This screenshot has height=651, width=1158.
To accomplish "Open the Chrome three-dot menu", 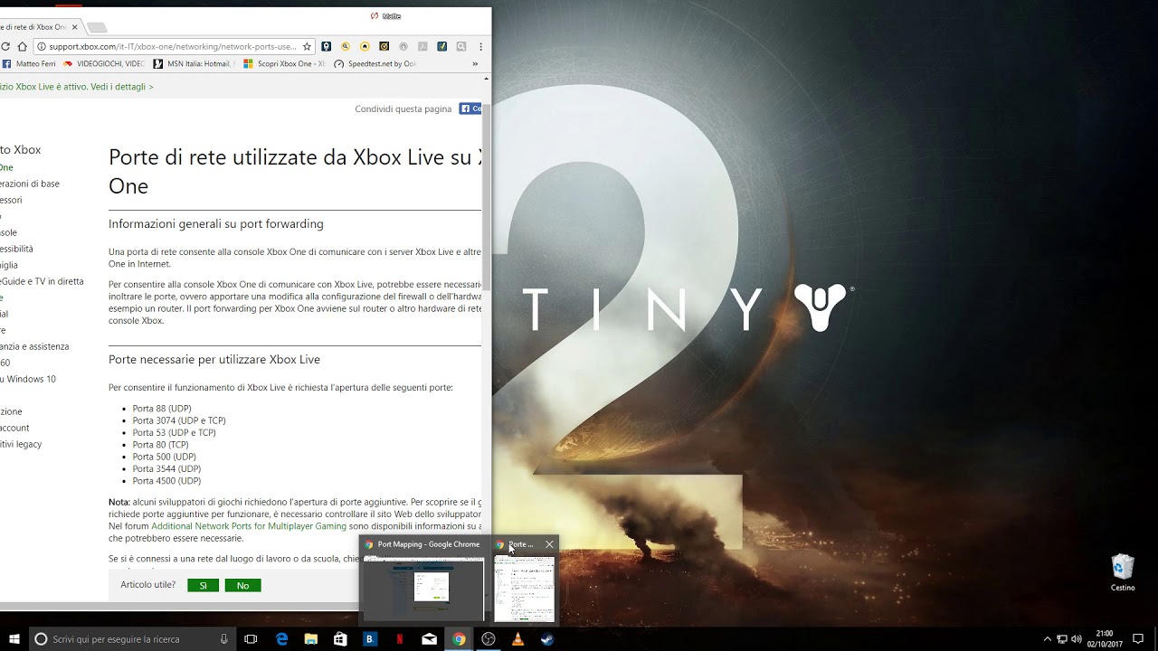I will click(x=480, y=46).
